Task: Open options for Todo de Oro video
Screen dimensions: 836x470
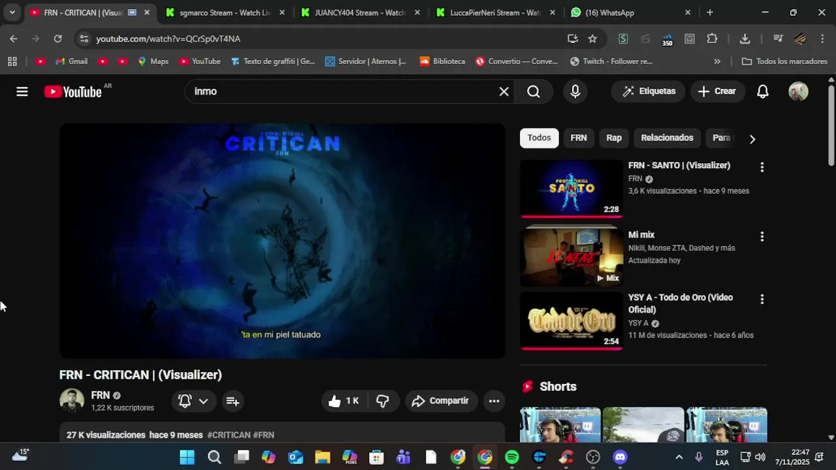Action: pos(762,299)
